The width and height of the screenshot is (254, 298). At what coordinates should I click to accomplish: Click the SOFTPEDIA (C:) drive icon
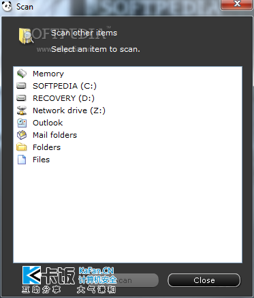pyautogui.click(x=22, y=86)
